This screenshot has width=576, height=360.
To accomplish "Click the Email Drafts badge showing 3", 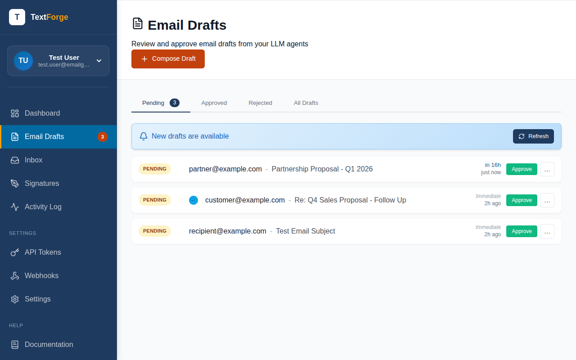I will [x=103, y=137].
